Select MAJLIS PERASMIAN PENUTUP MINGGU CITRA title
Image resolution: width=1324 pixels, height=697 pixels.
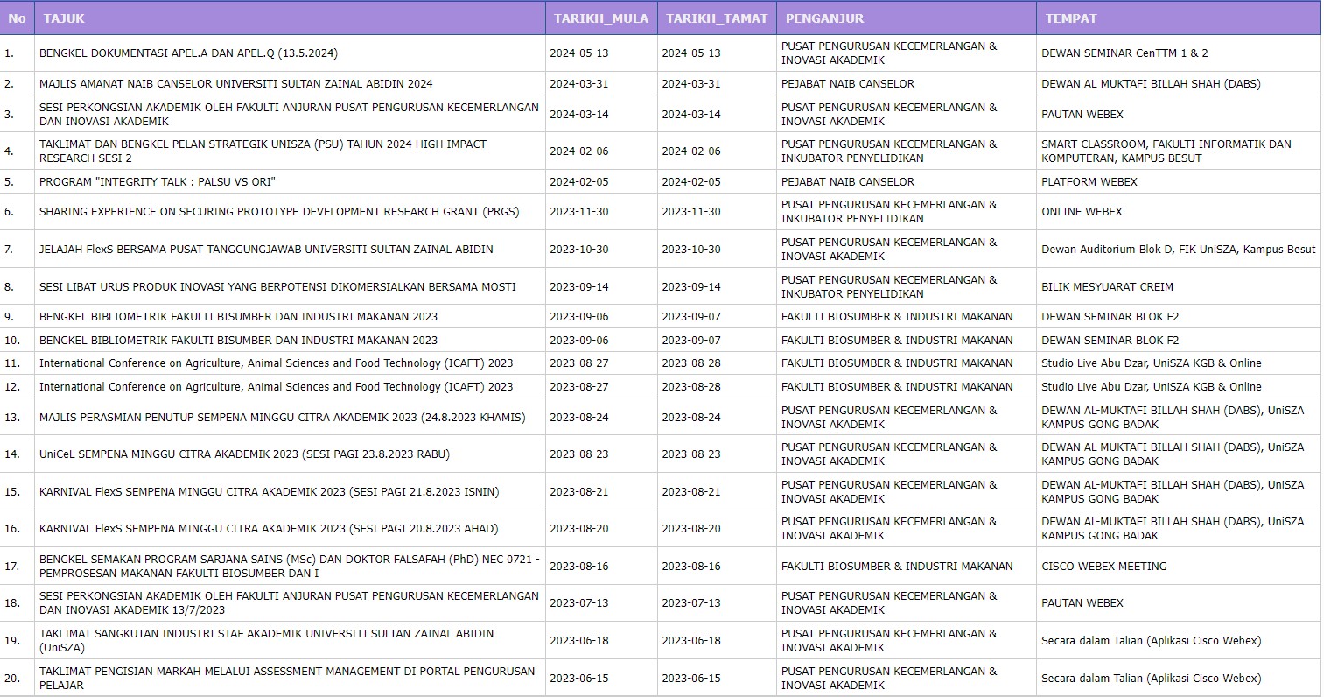pos(282,418)
